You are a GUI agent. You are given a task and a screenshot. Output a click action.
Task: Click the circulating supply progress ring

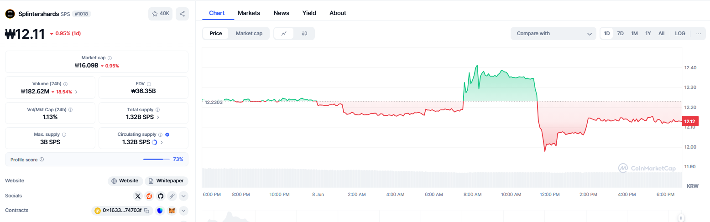click(154, 142)
